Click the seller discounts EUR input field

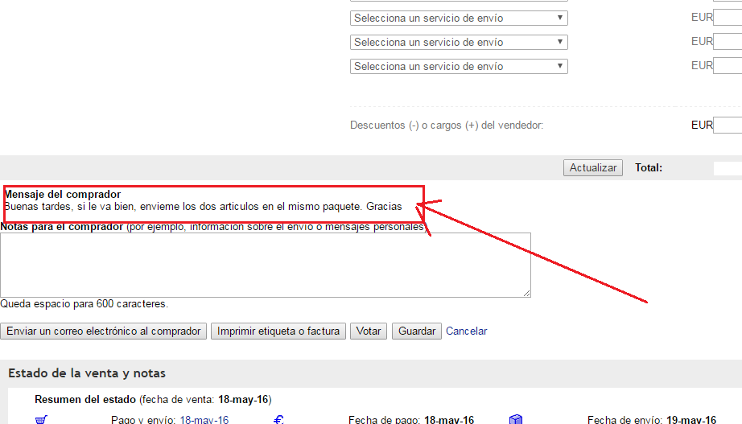pos(728,126)
